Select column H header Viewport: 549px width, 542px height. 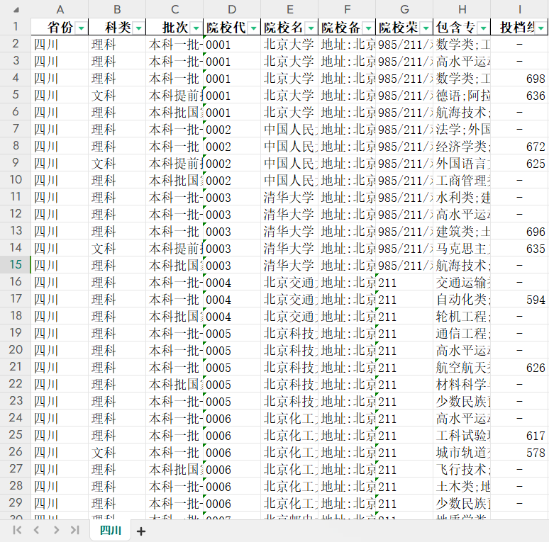pos(462,9)
